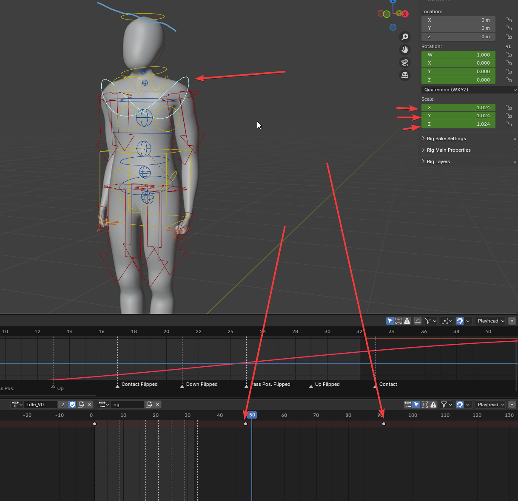Expand the Rig Main Properties panel
This screenshot has height=501, width=518.
click(448, 150)
